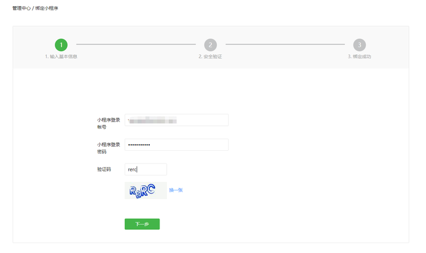Click the 验证码 captcha text field

pyautogui.click(x=145, y=170)
